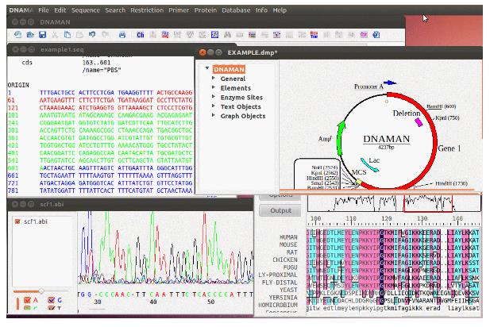
Task: Click the HindIII (1730) site label
Action: [451, 183]
